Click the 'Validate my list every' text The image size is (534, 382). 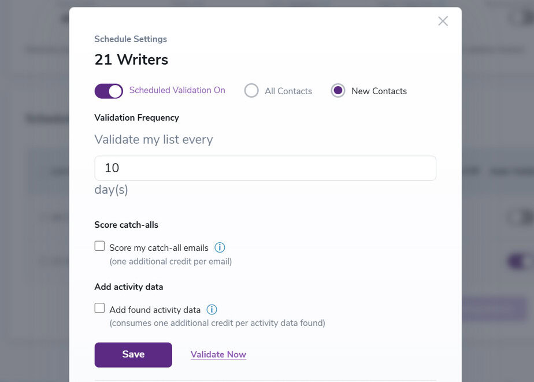pyautogui.click(x=154, y=140)
